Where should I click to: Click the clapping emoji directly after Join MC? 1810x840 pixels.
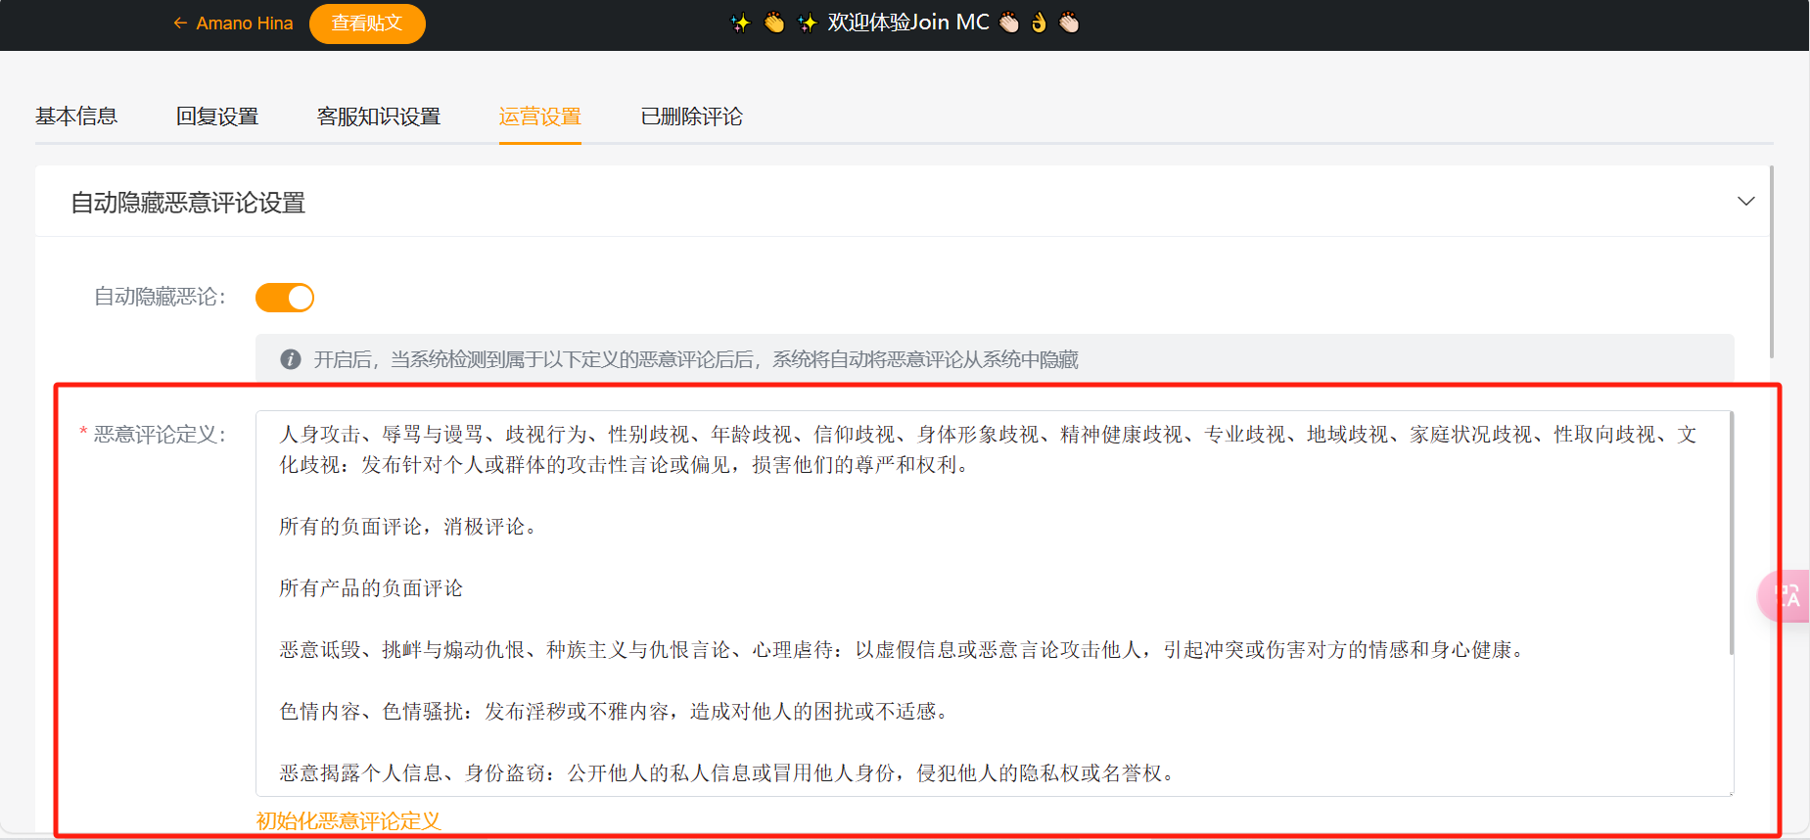tap(1009, 23)
